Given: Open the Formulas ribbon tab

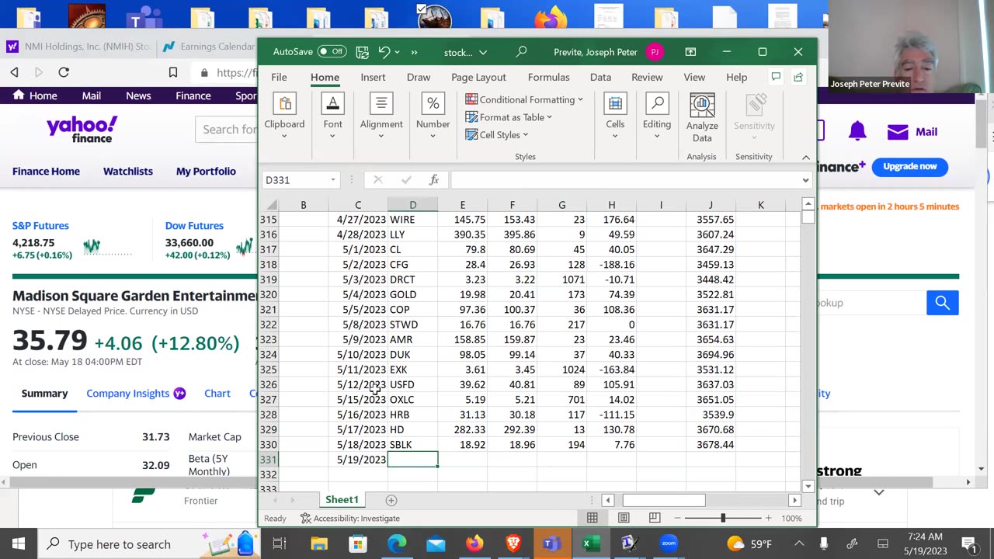Looking at the screenshot, I should 548,77.
